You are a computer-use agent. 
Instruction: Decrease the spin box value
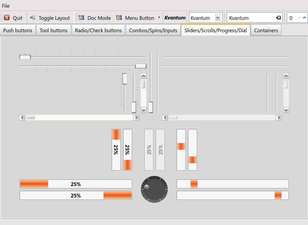pos(299,18)
